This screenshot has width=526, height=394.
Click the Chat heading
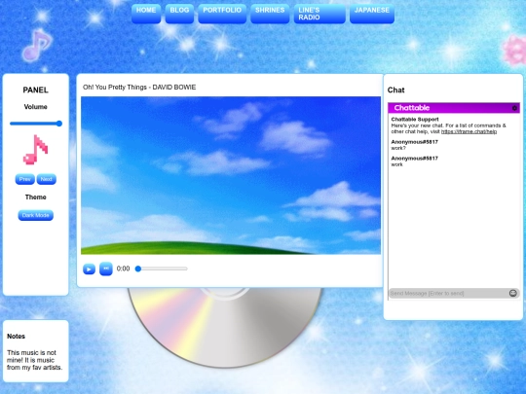(x=395, y=90)
